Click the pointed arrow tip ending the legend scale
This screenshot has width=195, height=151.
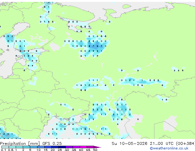point(97,147)
